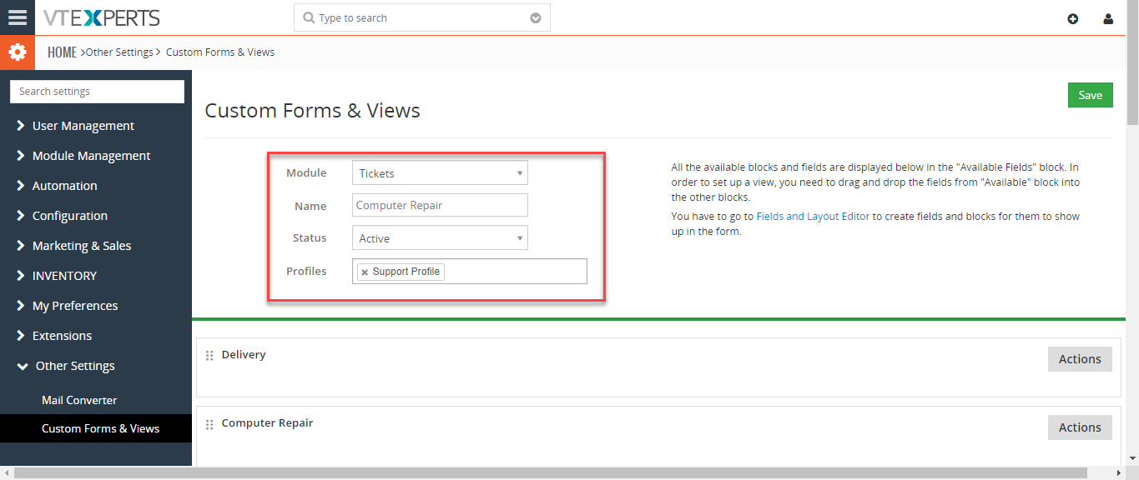Click the Search settings input
1139x480 pixels.
point(97,92)
